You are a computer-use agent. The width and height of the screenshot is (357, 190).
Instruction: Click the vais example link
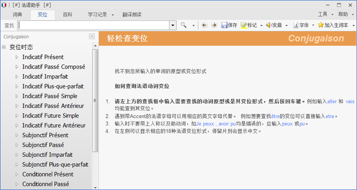tap(350, 101)
